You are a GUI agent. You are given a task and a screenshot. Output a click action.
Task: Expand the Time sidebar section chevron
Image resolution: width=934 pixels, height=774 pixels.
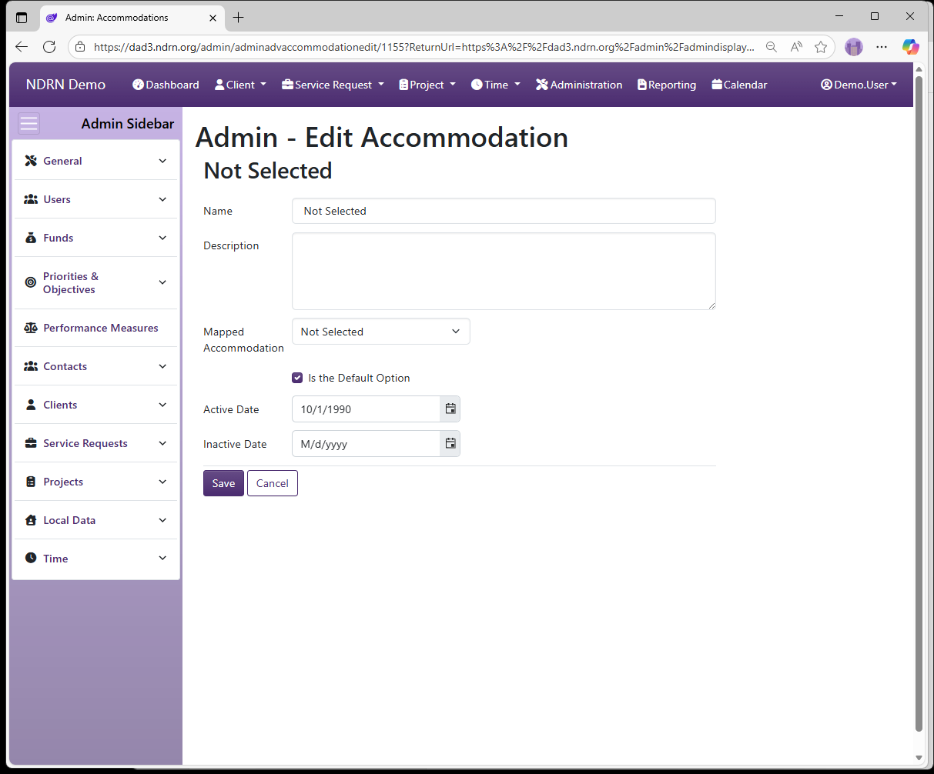pyautogui.click(x=162, y=559)
